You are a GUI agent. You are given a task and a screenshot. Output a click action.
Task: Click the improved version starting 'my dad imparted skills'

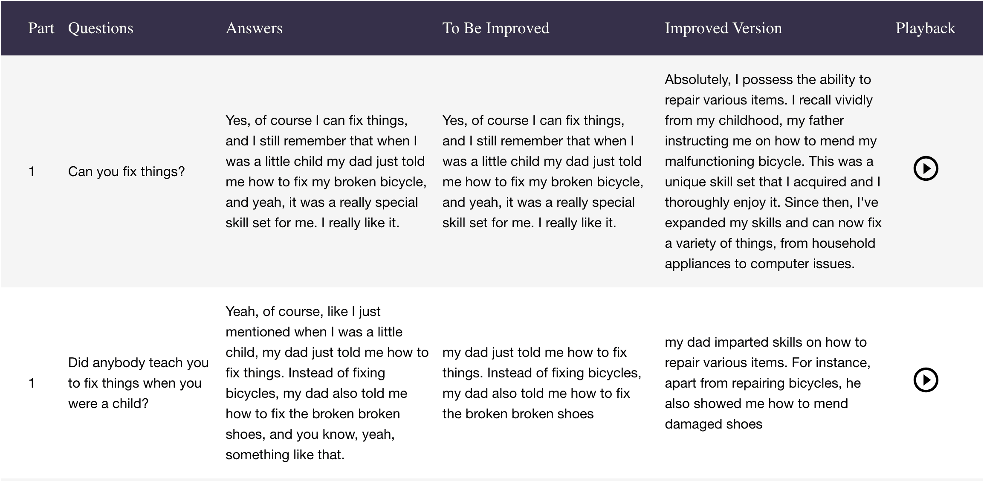pyautogui.click(x=767, y=383)
